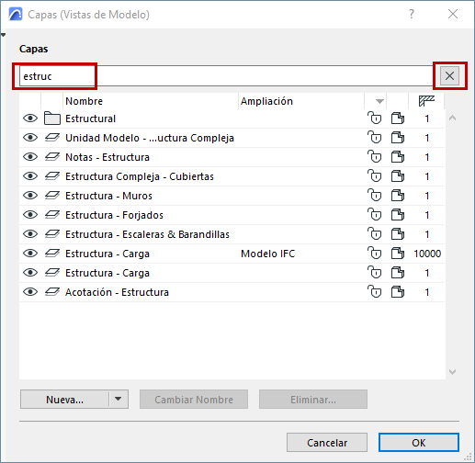This screenshot has height=463, width=475.
Task: Select the Estructural folder name
Action: 90,119
